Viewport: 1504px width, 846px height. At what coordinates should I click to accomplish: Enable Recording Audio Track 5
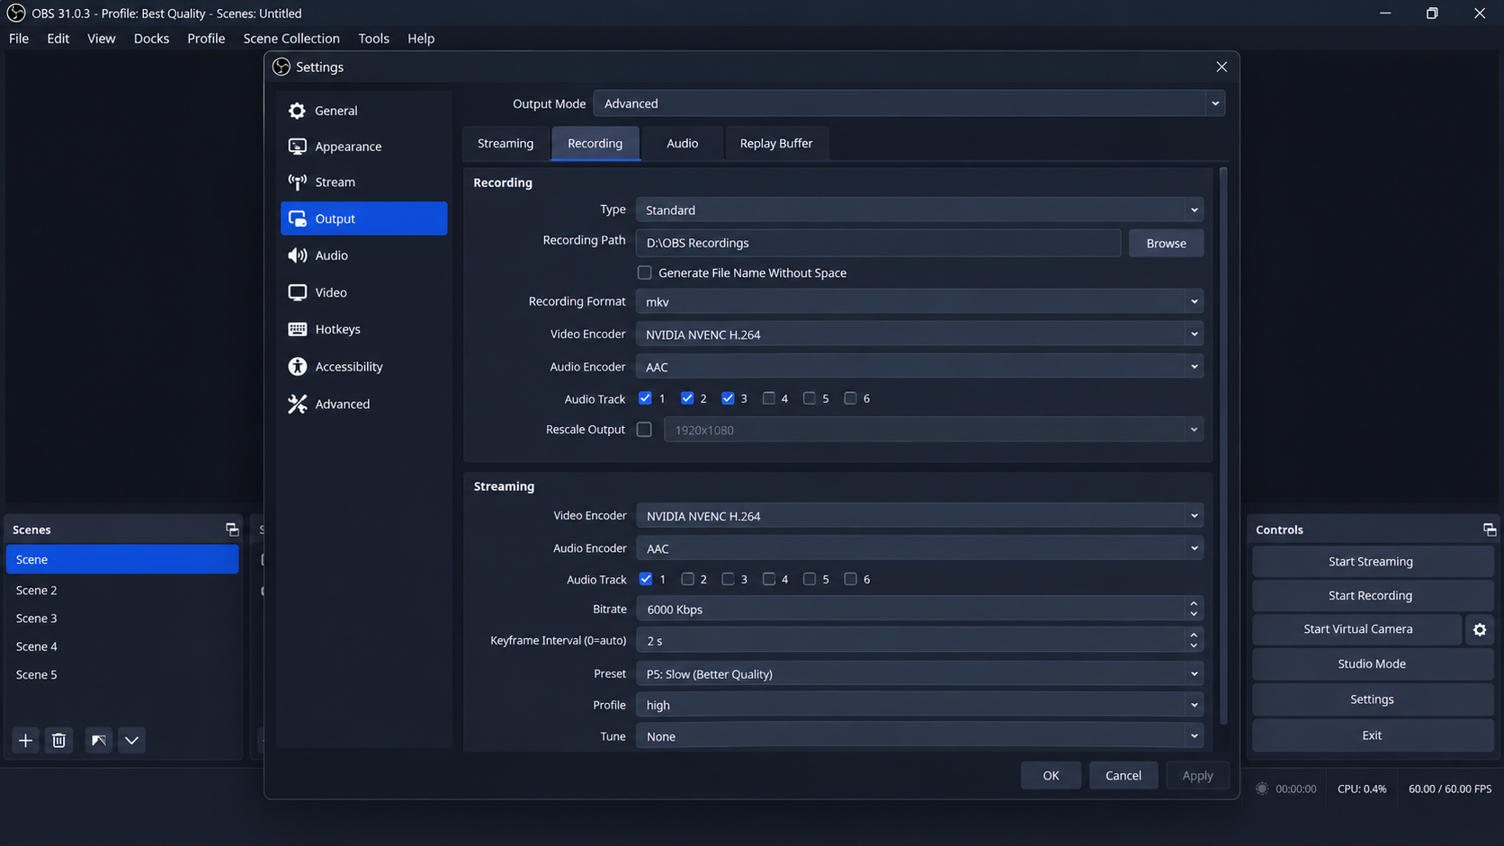pos(810,398)
